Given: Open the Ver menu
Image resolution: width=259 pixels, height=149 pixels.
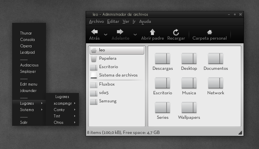Looking at the screenshot, I should point(126,21).
